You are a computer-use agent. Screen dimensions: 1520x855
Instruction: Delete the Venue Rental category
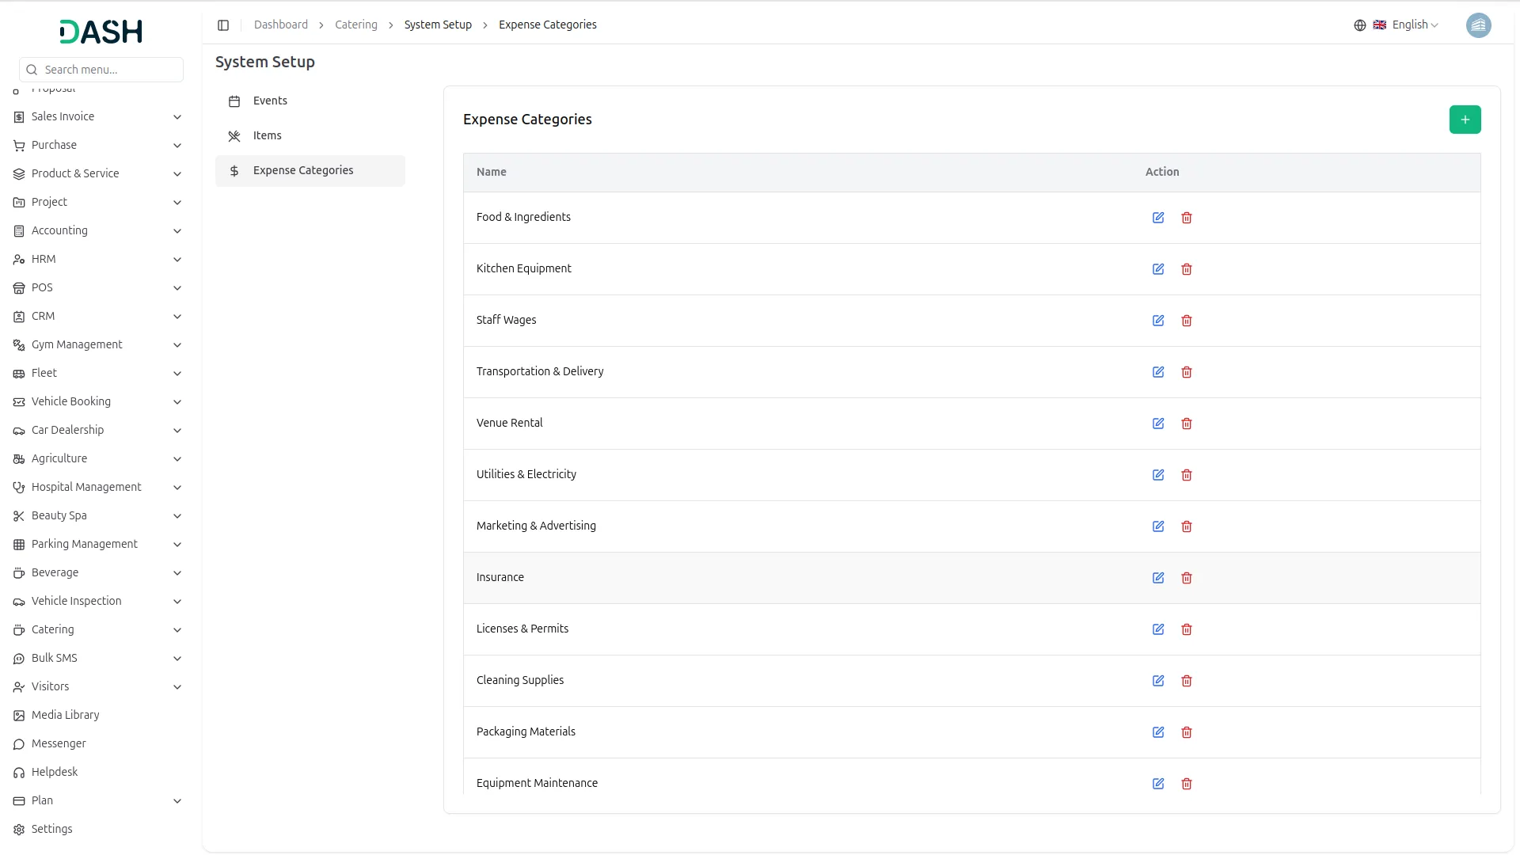pyautogui.click(x=1187, y=424)
